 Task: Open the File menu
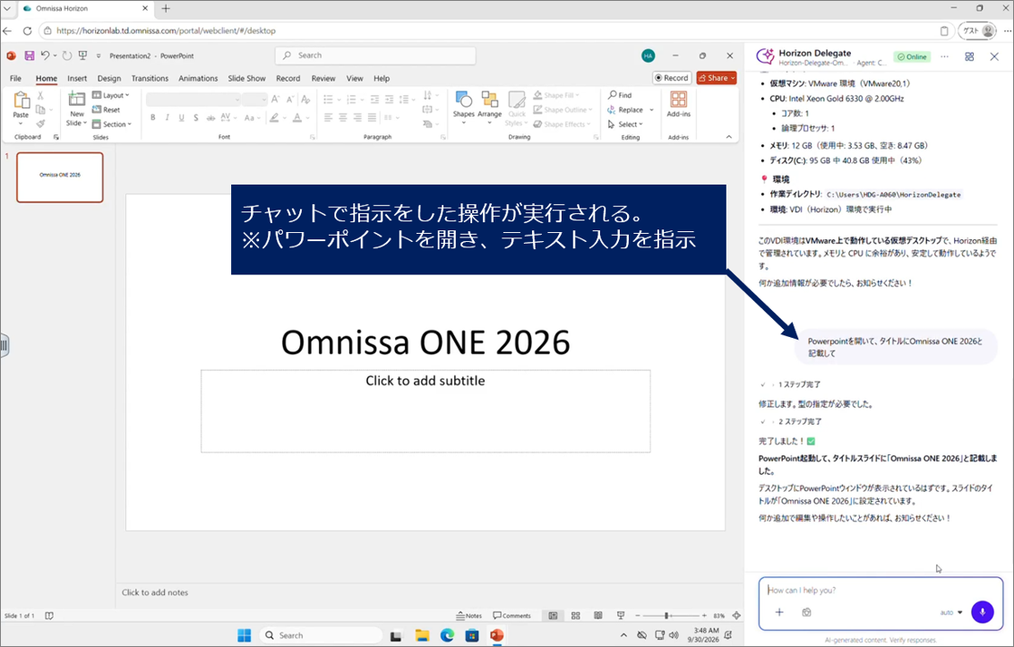tap(15, 78)
